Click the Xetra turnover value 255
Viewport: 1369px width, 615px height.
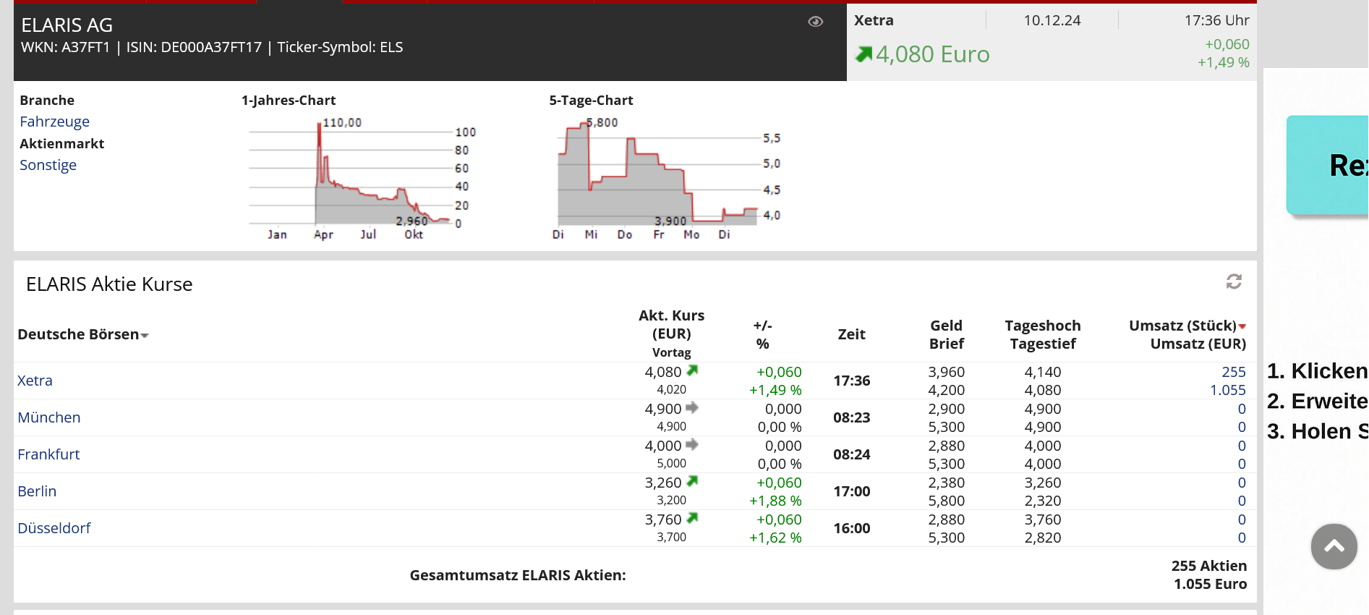[1233, 372]
